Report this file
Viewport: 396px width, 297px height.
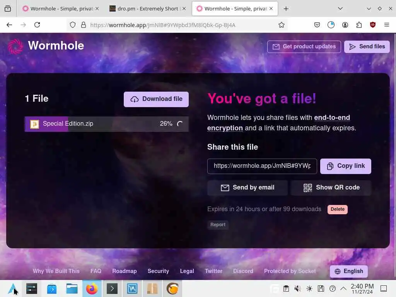(218, 225)
